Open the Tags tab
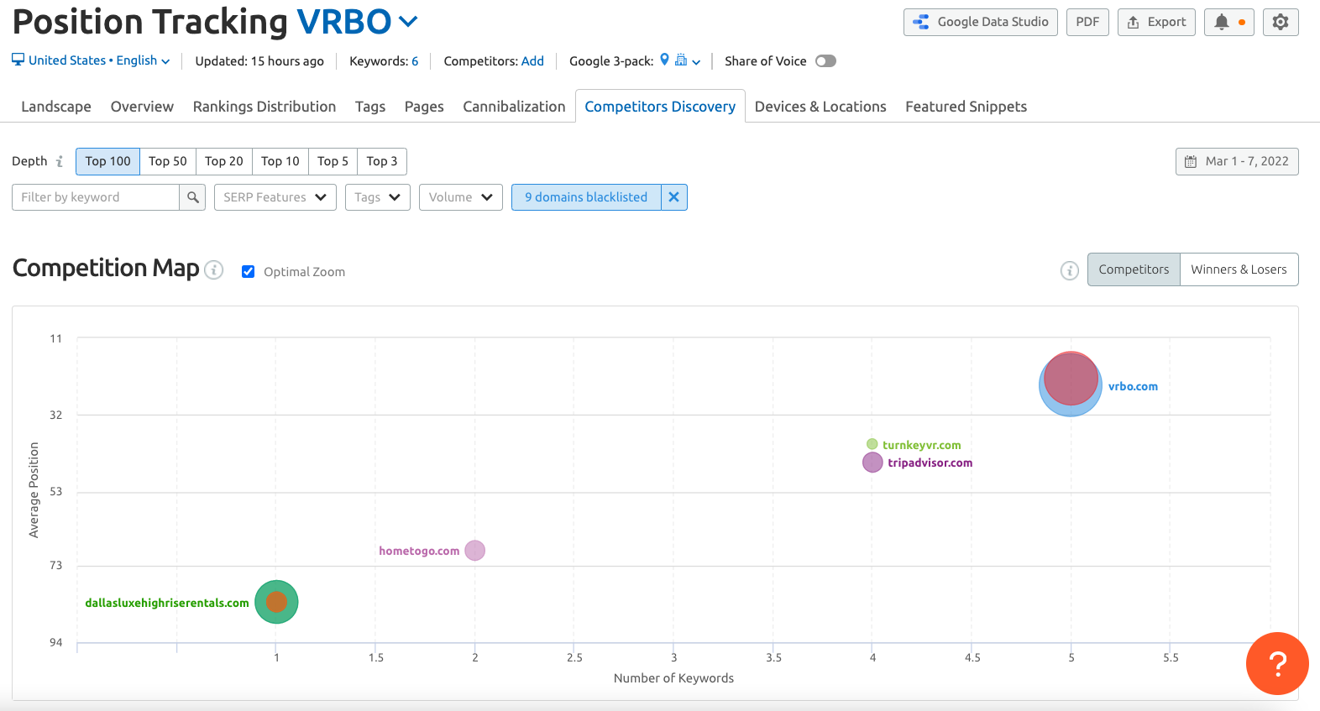The width and height of the screenshot is (1320, 711). pyautogui.click(x=370, y=107)
